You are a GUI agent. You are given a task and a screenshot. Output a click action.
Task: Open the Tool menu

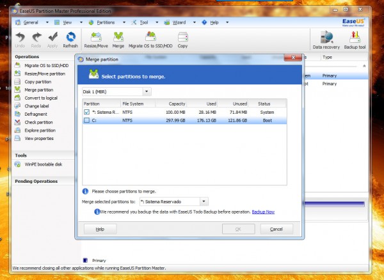(144, 22)
